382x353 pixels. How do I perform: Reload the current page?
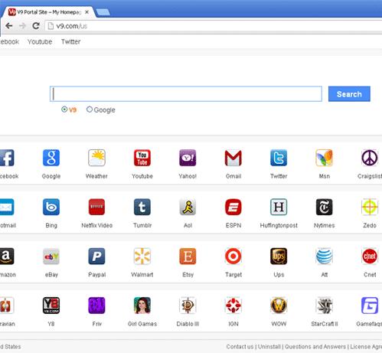pos(36,26)
